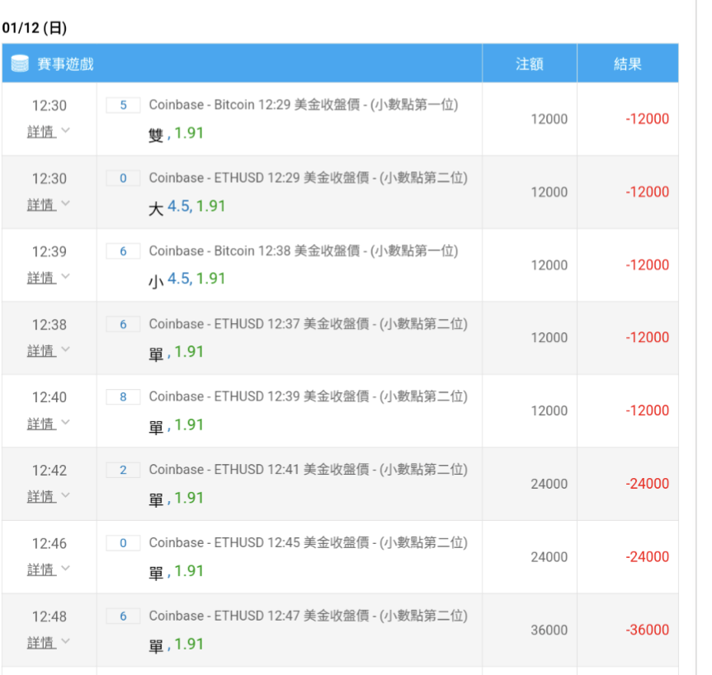Expand the details chevron in 12:38 row

tap(65, 349)
